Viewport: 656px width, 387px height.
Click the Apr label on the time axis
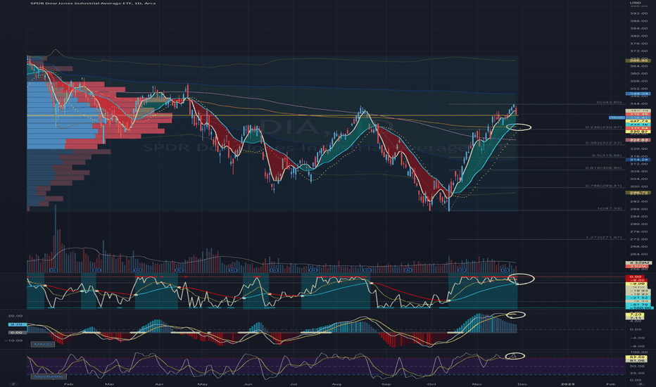click(x=159, y=383)
